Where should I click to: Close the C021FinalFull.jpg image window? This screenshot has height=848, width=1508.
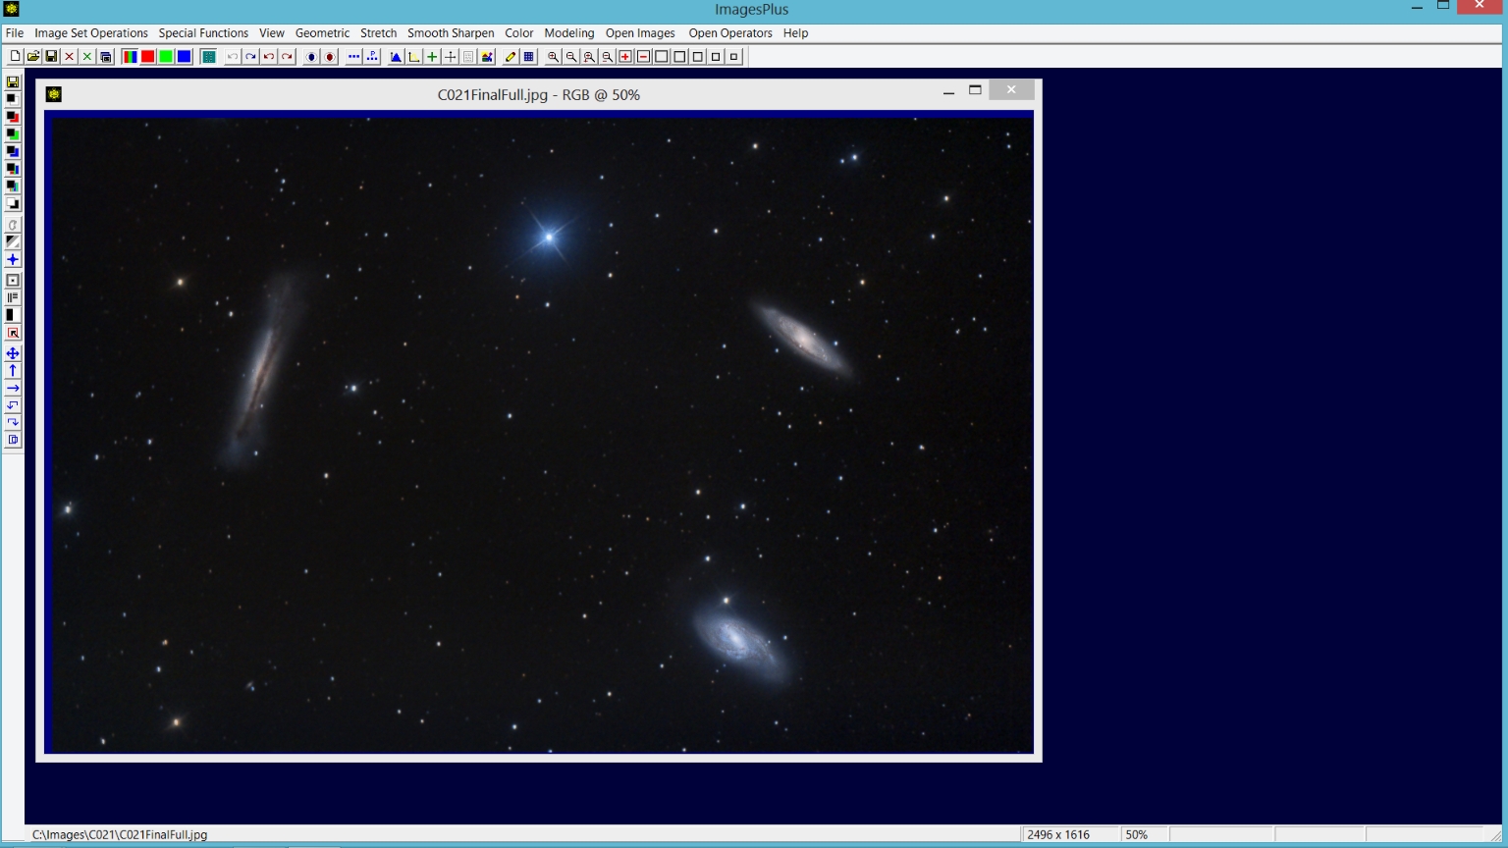coord(1011,90)
